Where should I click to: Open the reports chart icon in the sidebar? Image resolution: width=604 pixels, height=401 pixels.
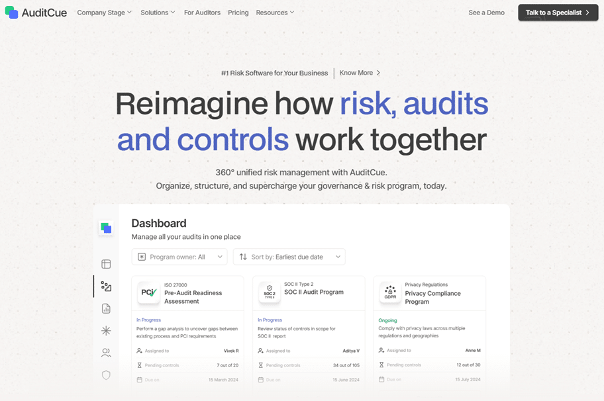pos(106,308)
